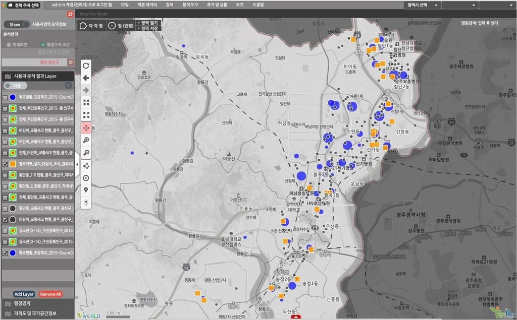Select the 다각형 polygon drawing tool
This screenshot has height=320, width=517.
91,25
